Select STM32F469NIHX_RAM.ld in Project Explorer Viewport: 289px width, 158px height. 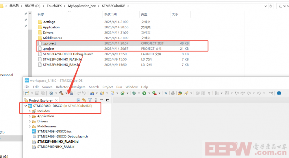tap(56, 147)
